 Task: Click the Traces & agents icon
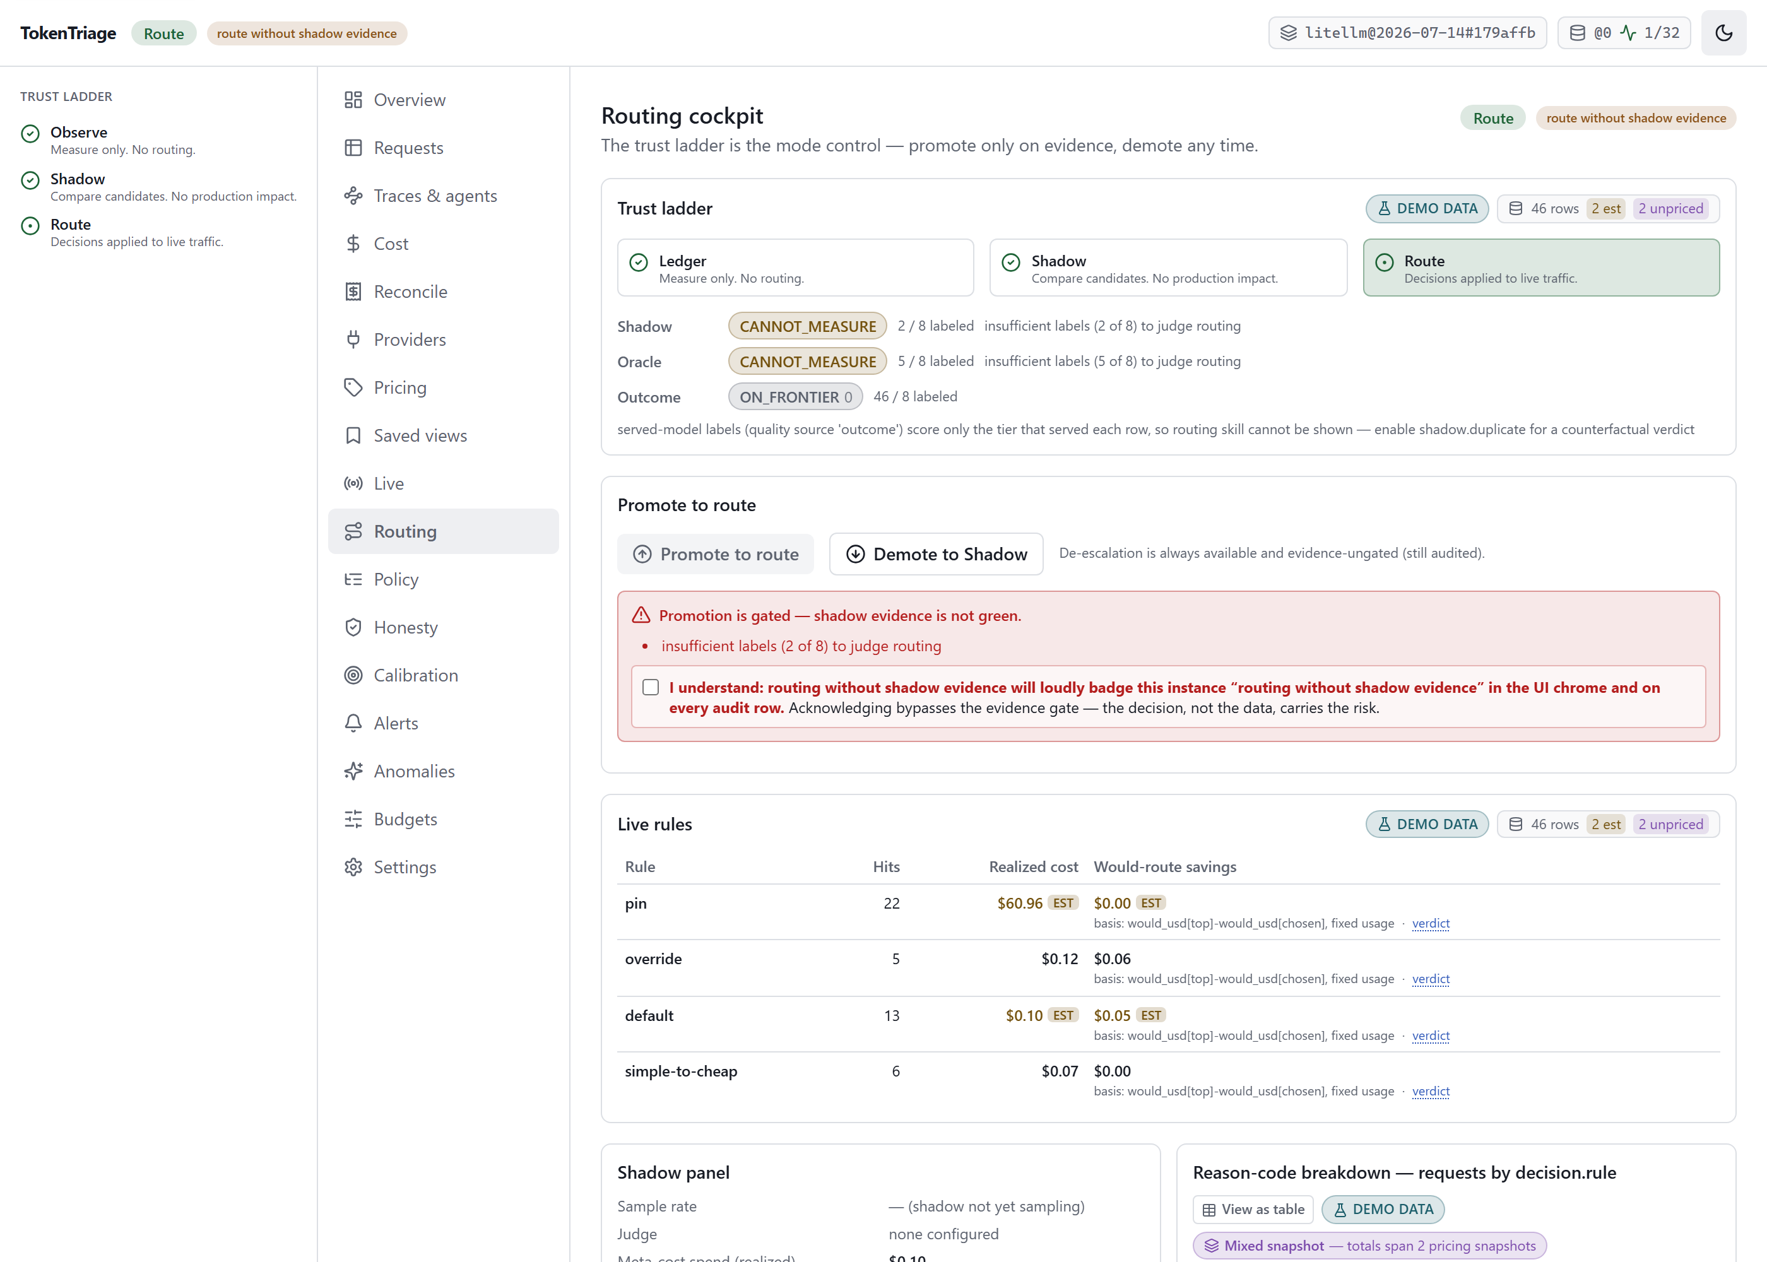click(353, 196)
